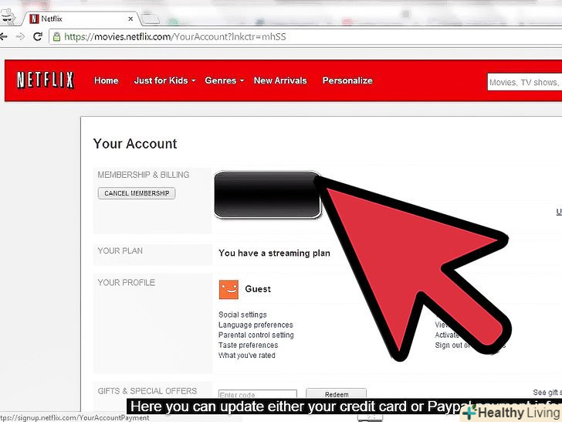Open Social settings link
This screenshot has height=422, width=562.
click(x=242, y=315)
